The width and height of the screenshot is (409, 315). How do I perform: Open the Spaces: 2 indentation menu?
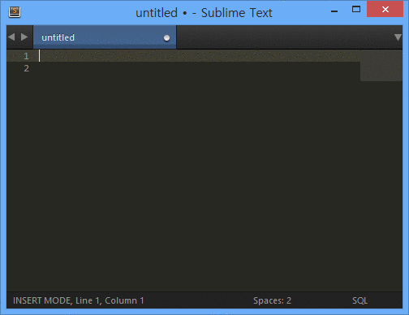[272, 300]
